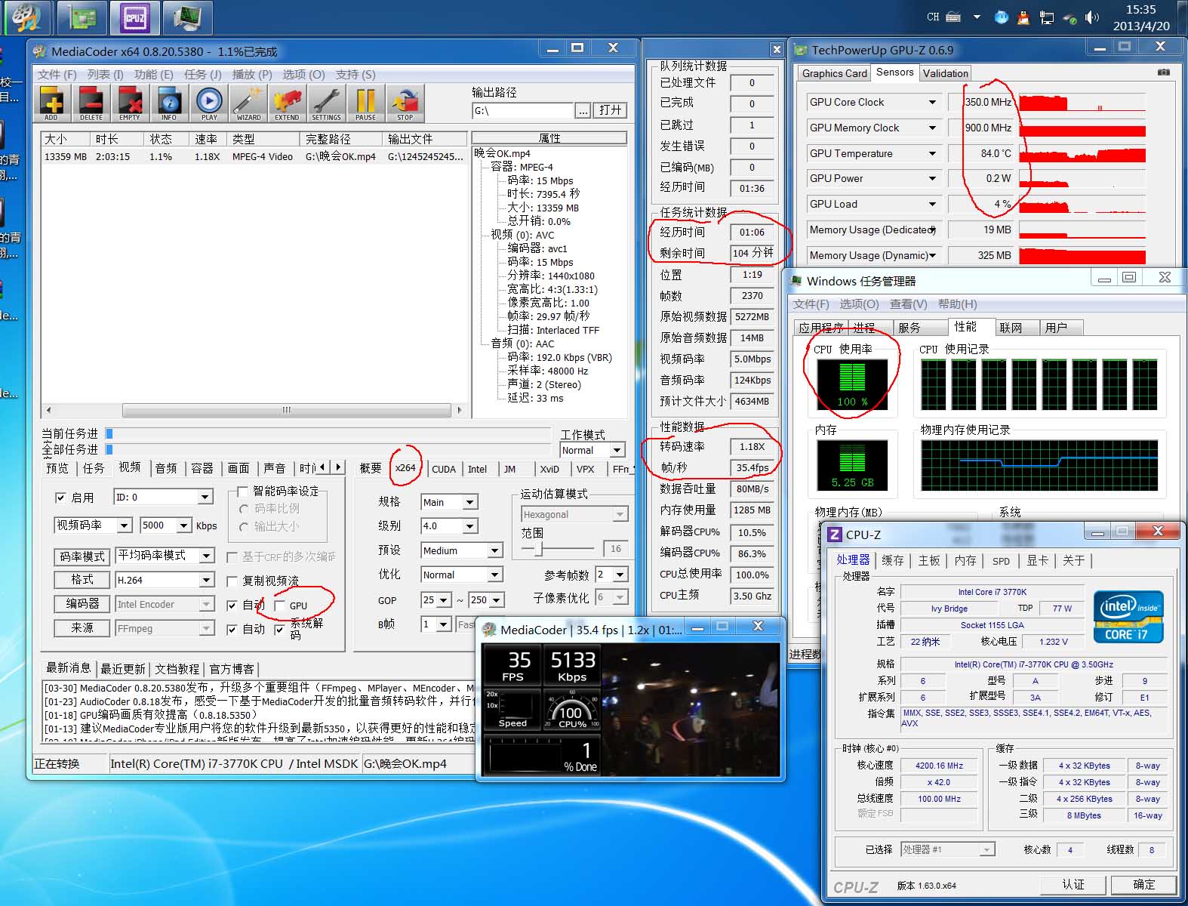Screen dimensions: 1188x906
Task: Open the 任务 (J) menu in MediaCoder
Action: [203, 75]
